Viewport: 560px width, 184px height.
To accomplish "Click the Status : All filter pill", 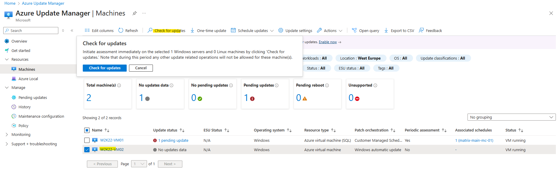I will [316, 68].
